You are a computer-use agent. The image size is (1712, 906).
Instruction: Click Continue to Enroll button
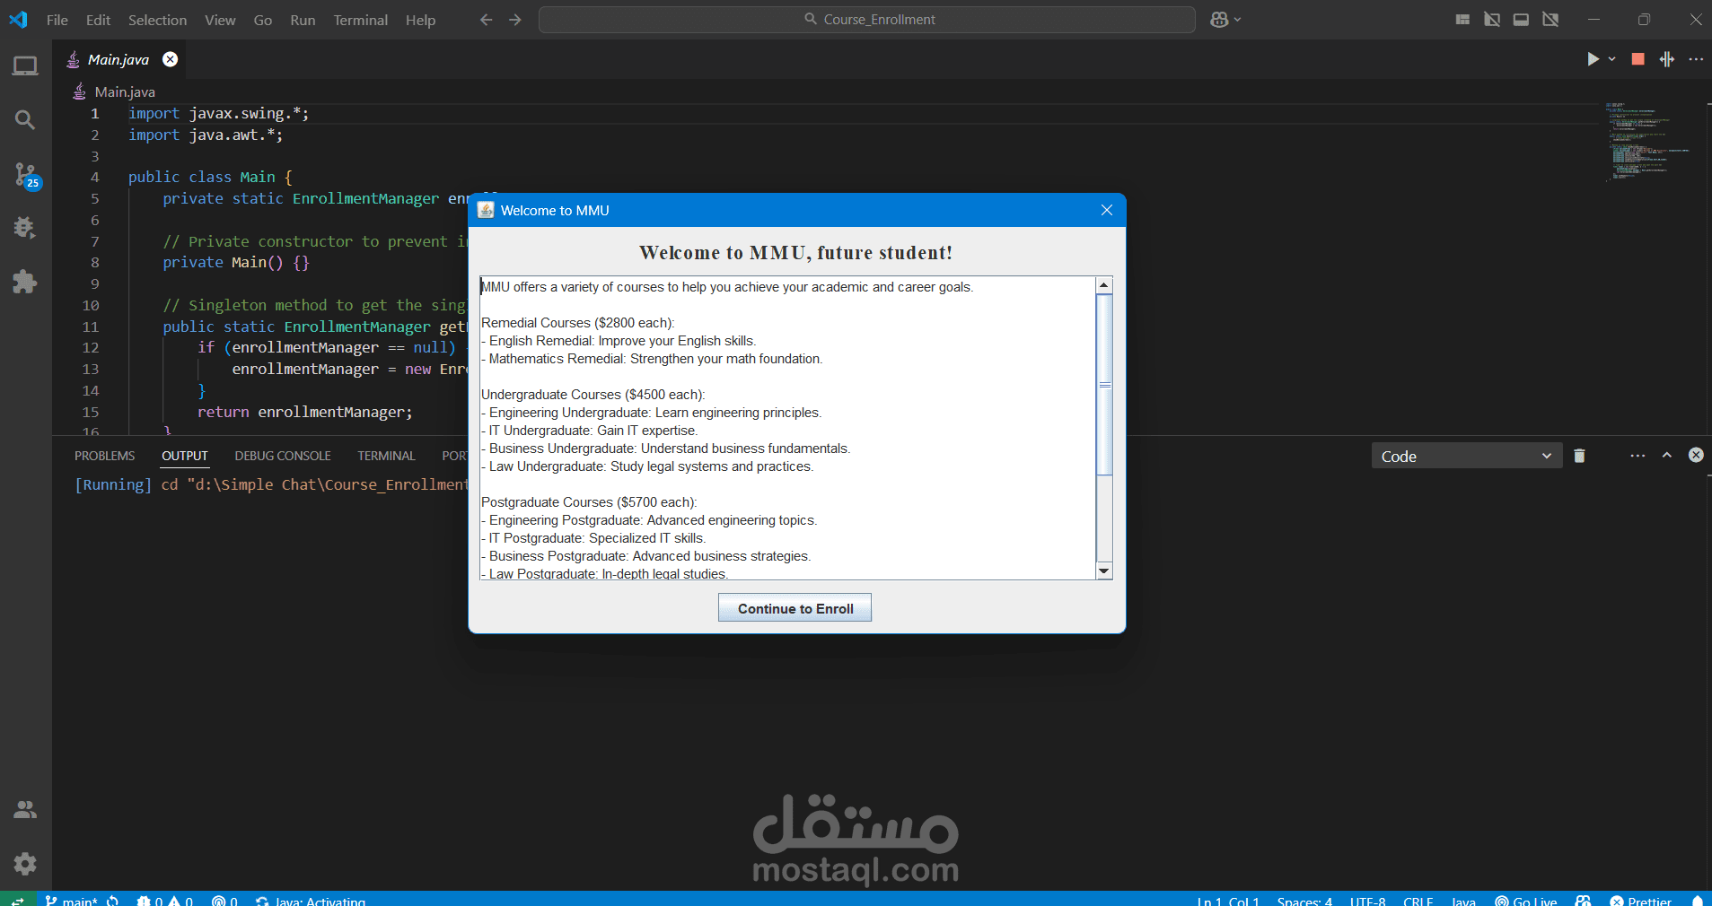coord(795,608)
